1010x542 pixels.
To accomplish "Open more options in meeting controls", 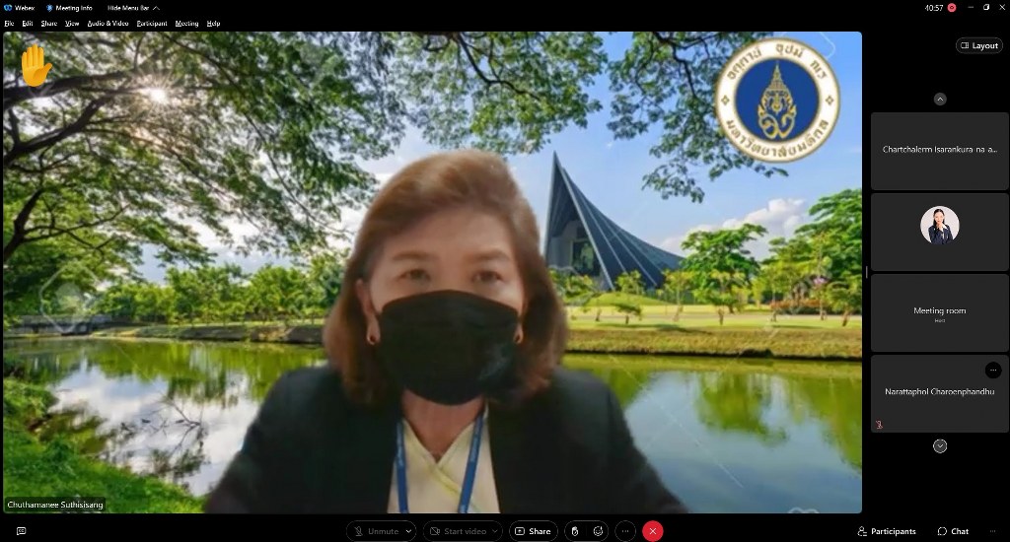I will tap(625, 531).
